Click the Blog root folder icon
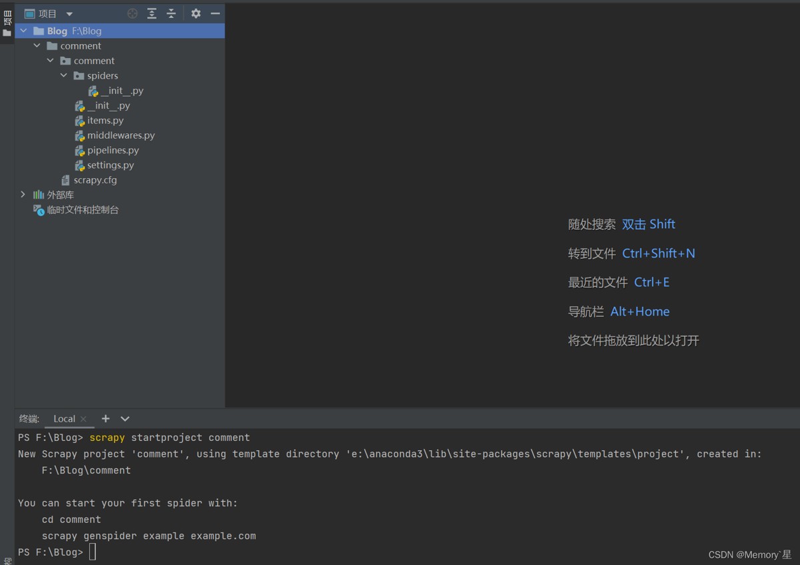This screenshot has width=800, height=565. point(38,31)
